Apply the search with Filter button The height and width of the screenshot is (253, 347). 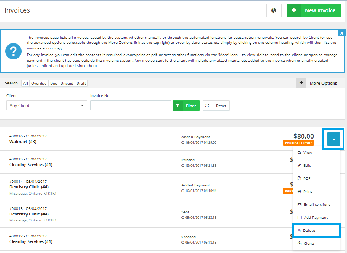[x=186, y=106]
